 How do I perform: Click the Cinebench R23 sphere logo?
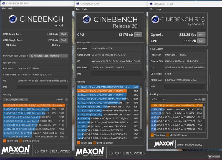click(x=13, y=19)
